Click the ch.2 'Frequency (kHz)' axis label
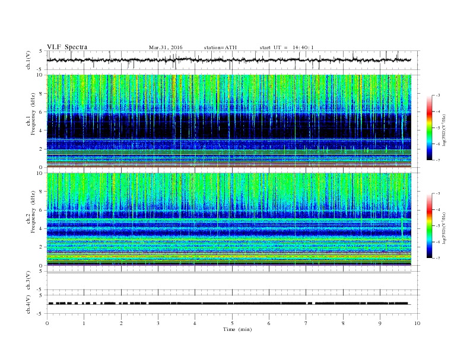This screenshot has height=363, width=470. (33, 212)
